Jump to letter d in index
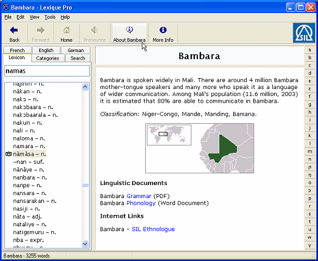Image resolution: width=318 pixels, height=261 pixels. pyautogui.click(x=310, y=73)
